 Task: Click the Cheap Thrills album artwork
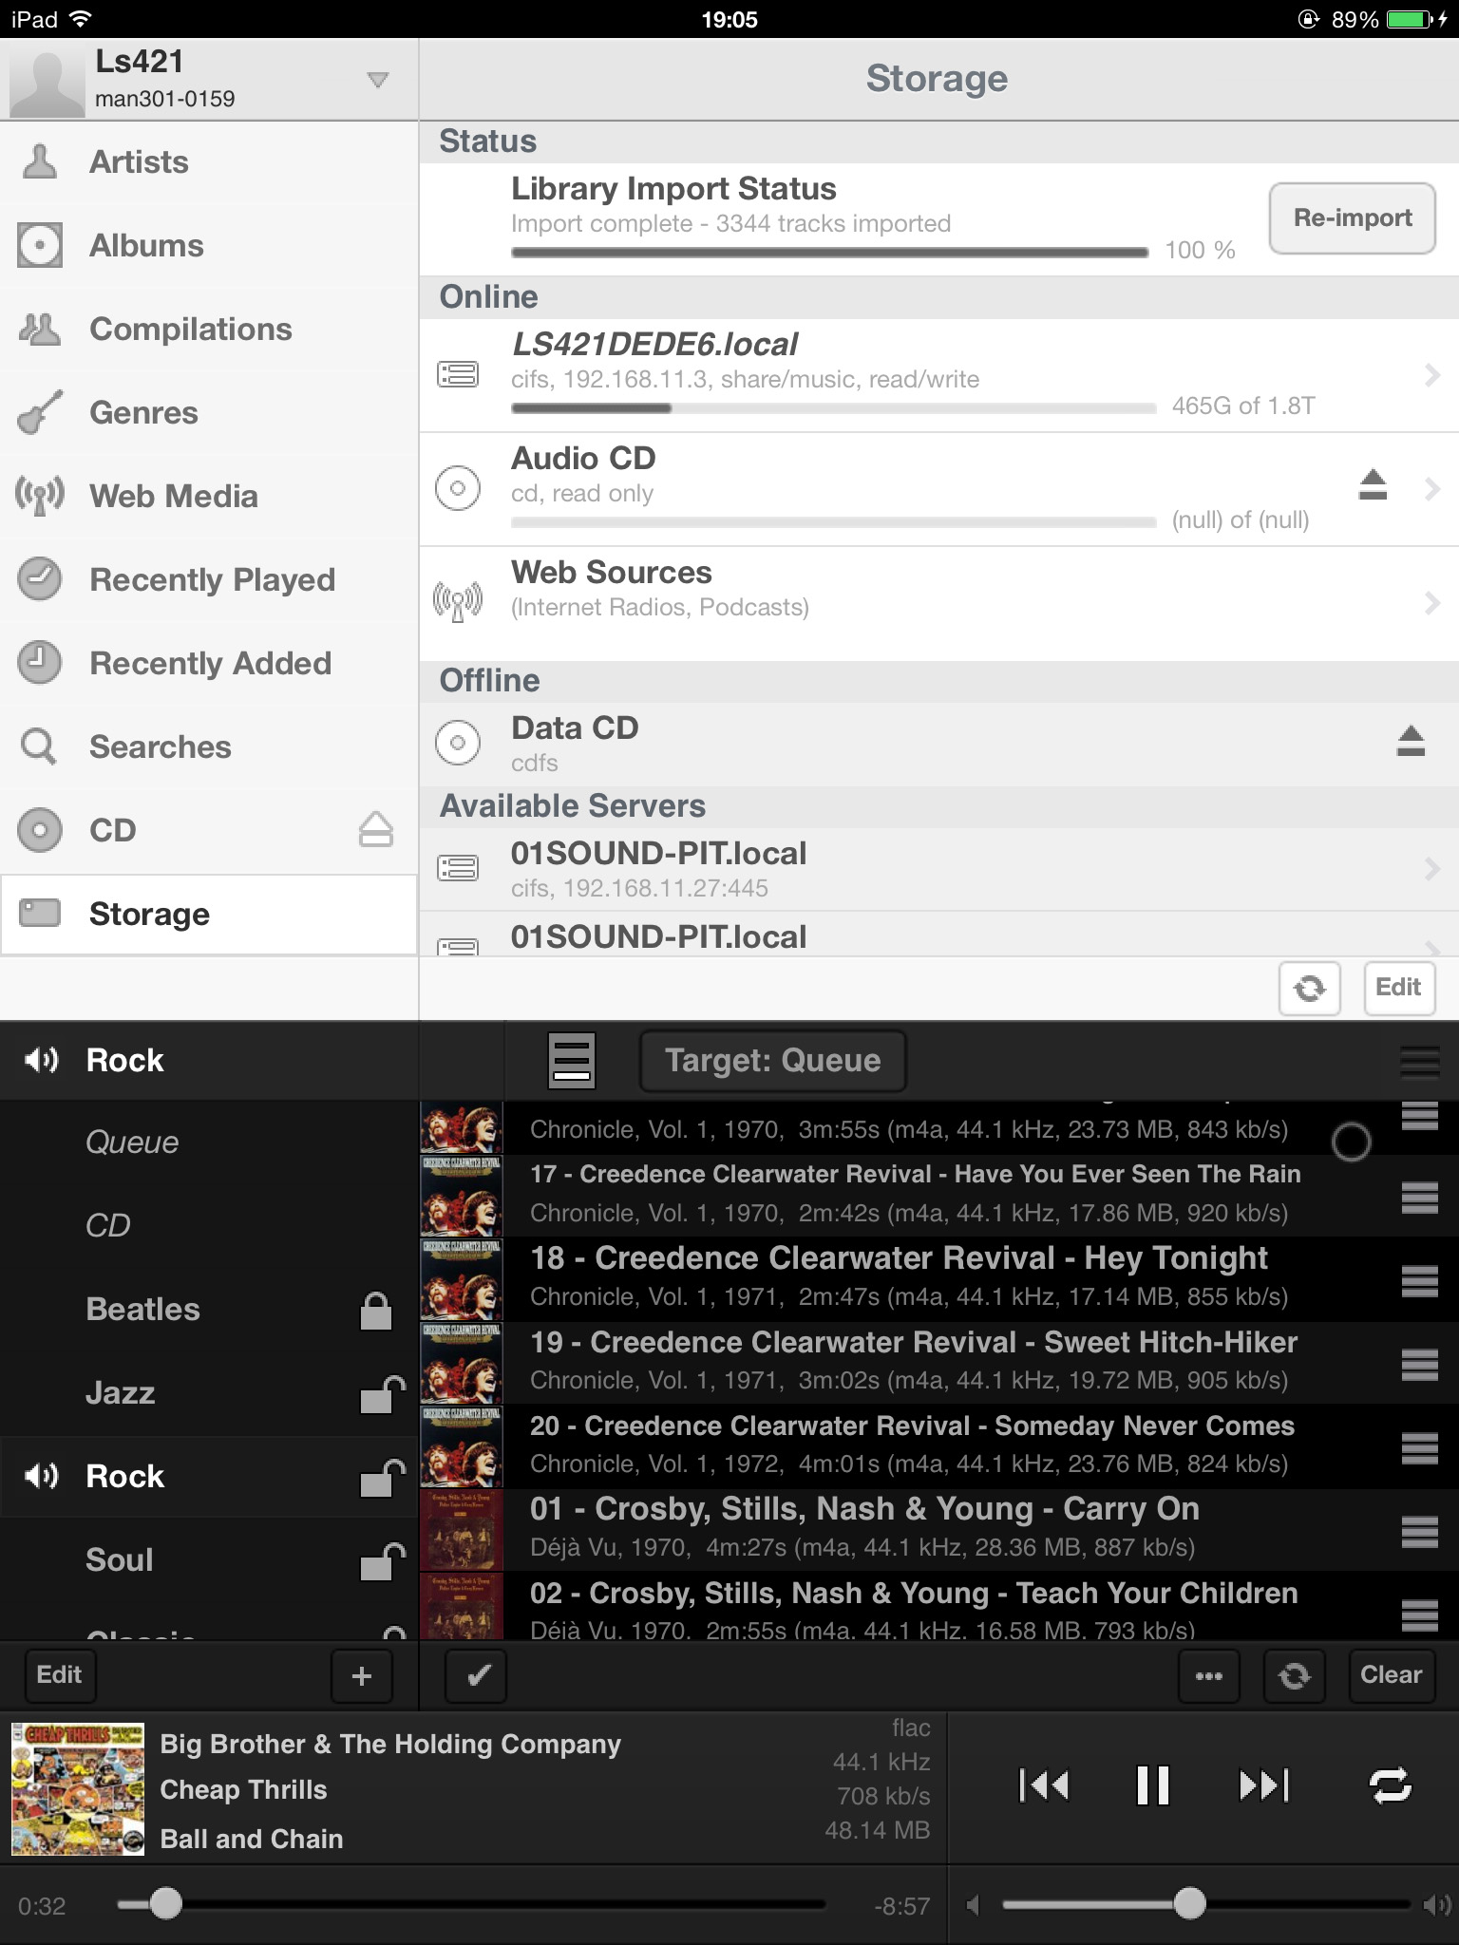pos(78,1789)
